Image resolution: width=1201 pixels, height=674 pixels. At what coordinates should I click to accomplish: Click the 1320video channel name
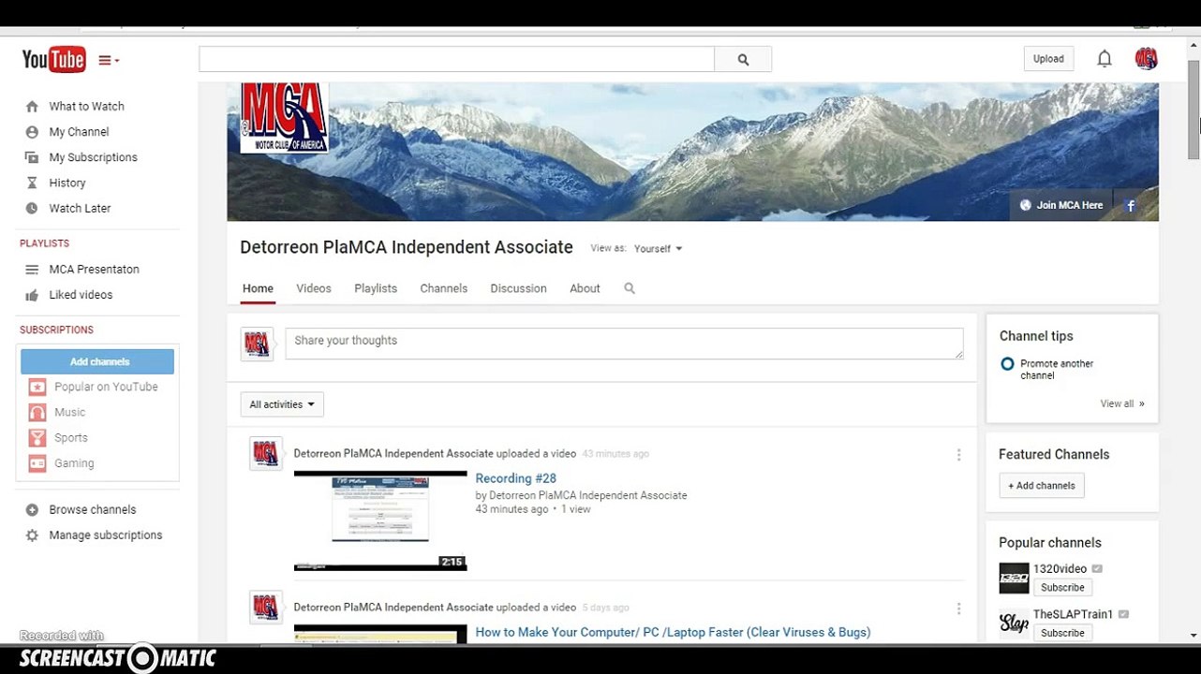click(1060, 569)
